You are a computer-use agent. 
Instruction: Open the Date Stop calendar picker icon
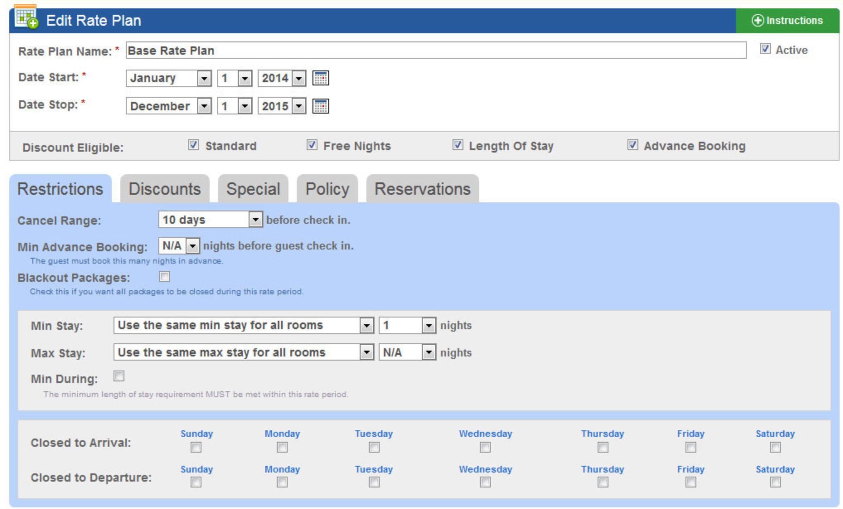[x=320, y=106]
